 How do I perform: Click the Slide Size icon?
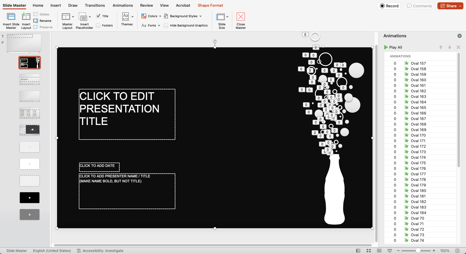(220, 17)
